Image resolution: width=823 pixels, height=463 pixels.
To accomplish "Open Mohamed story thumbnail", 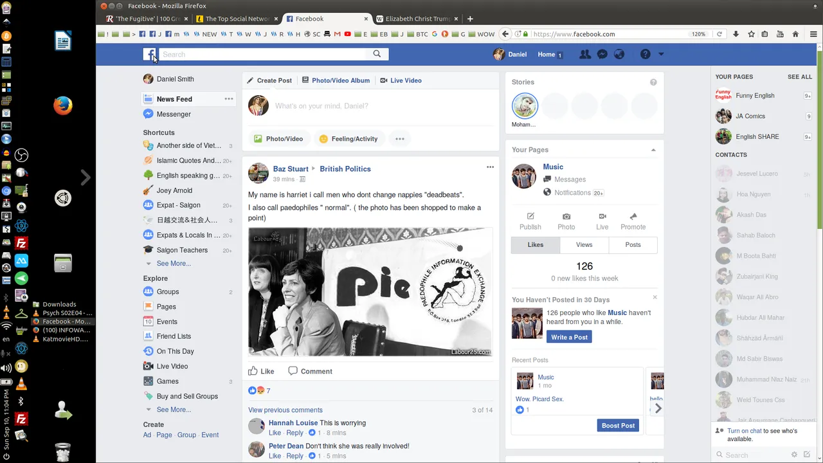I will click(525, 106).
